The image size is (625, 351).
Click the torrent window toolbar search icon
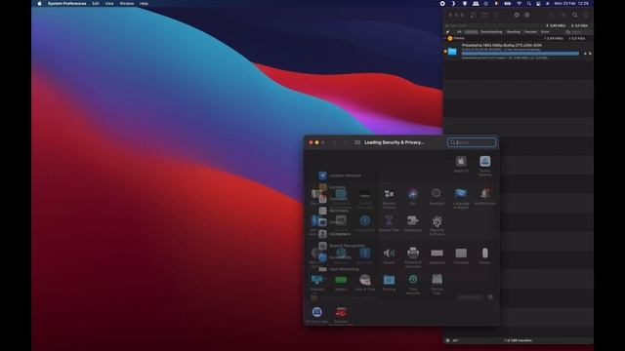point(575,16)
